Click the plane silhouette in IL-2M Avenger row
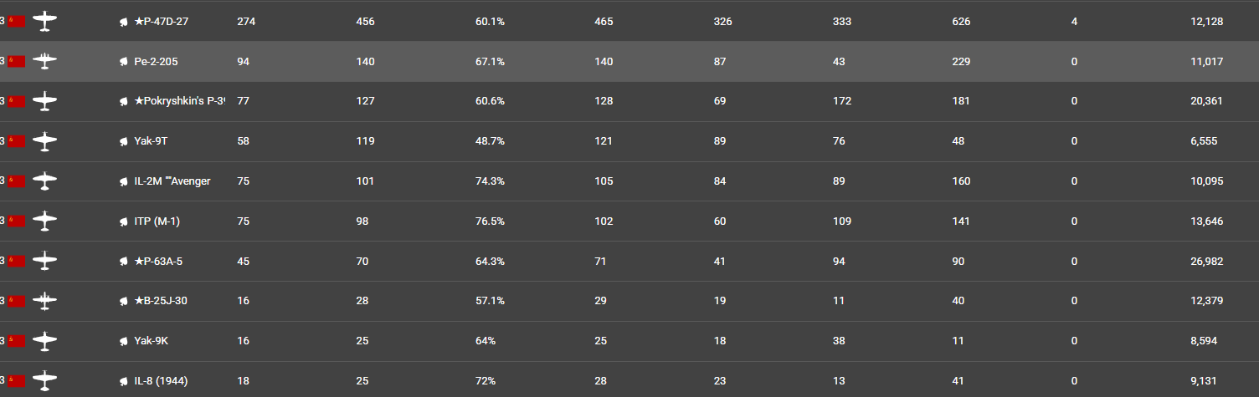 tap(45, 181)
